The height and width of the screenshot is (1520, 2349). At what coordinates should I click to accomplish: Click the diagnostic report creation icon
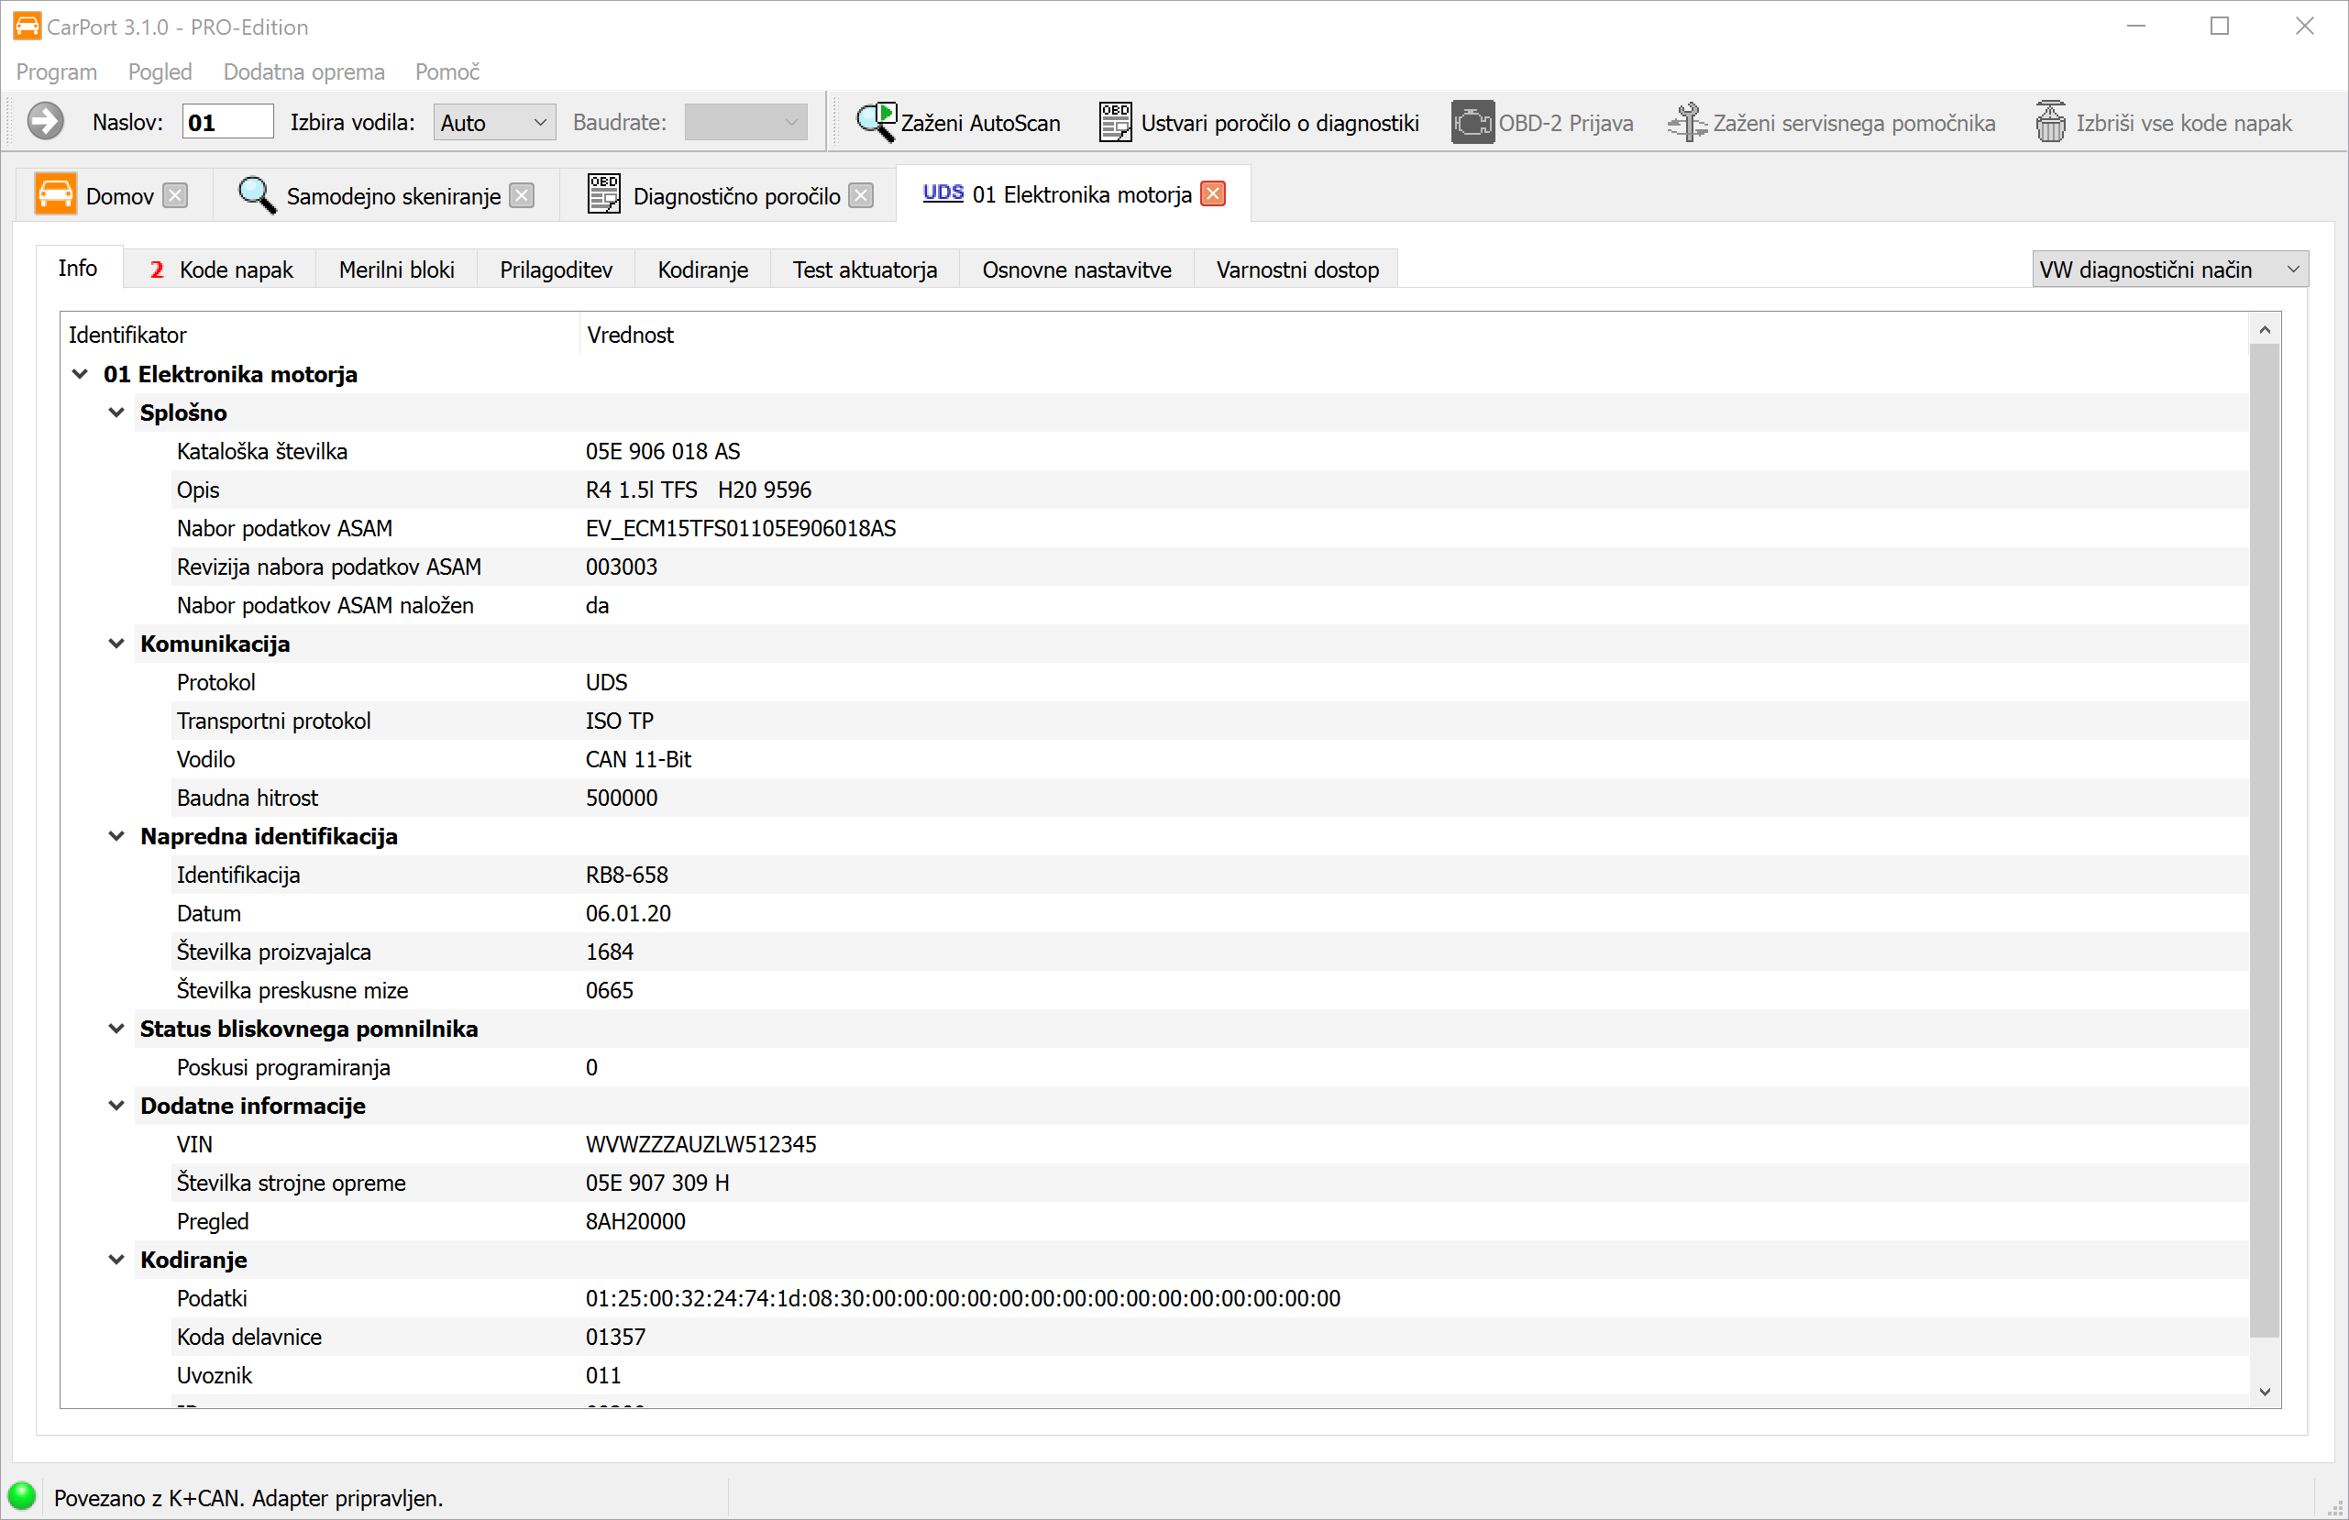tap(1115, 123)
